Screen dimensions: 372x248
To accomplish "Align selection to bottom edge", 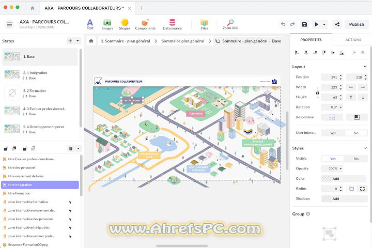I will coord(342,53).
